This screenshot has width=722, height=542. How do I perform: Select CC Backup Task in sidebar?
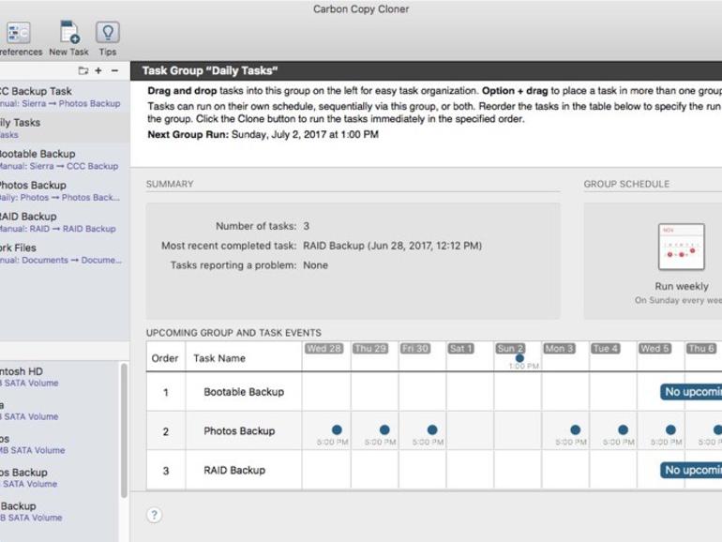click(65, 97)
